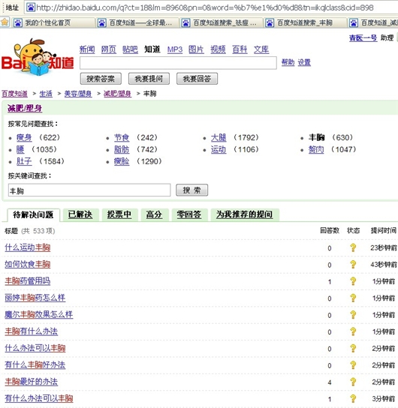The height and width of the screenshot is (408, 398).
Task: Click the Baidu 知道 logo
Action: [x=38, y=58]
